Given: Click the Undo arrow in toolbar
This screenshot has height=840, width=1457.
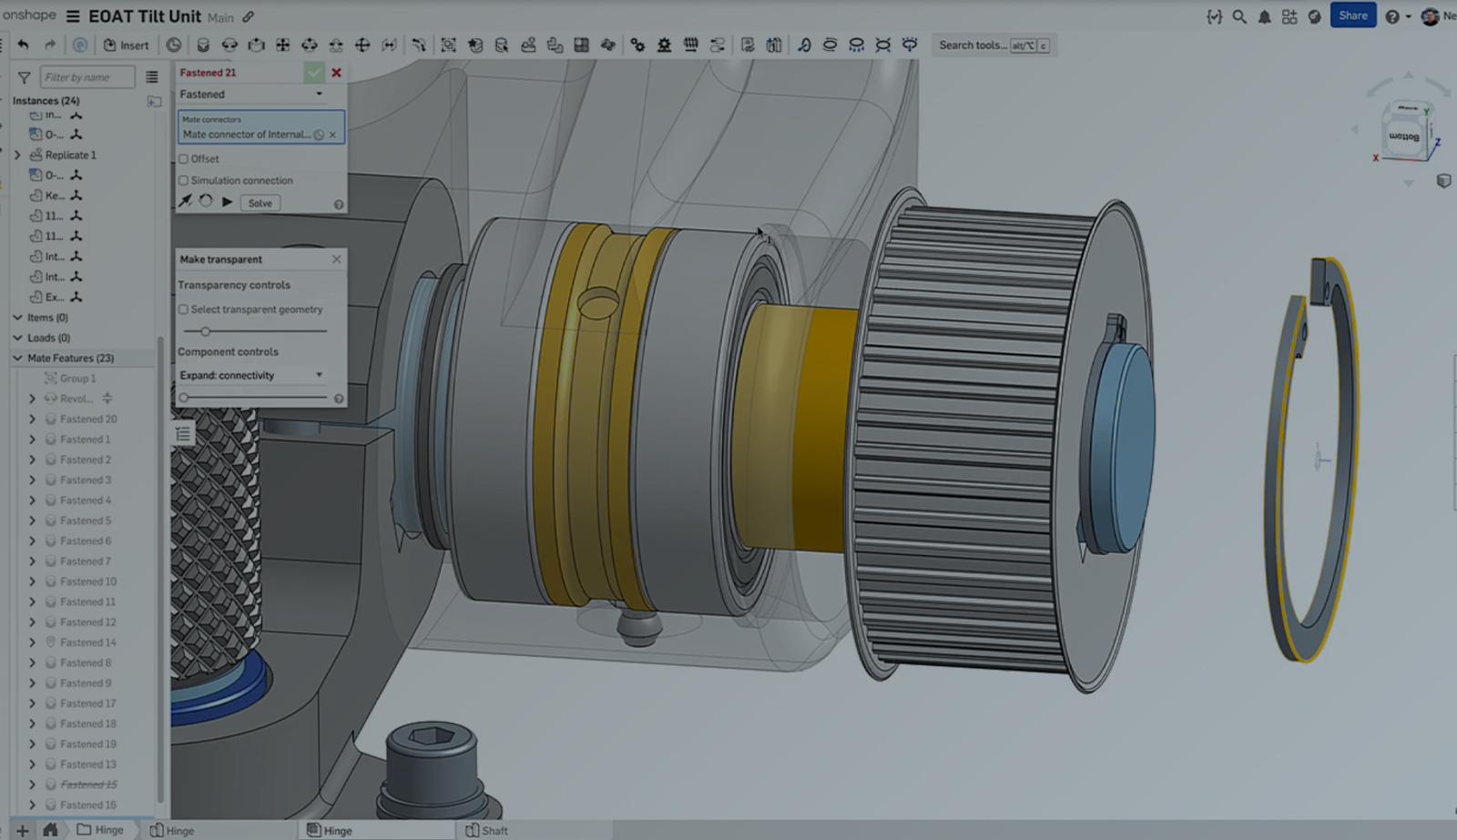Looking at the screenshot, I should point(24,45).
